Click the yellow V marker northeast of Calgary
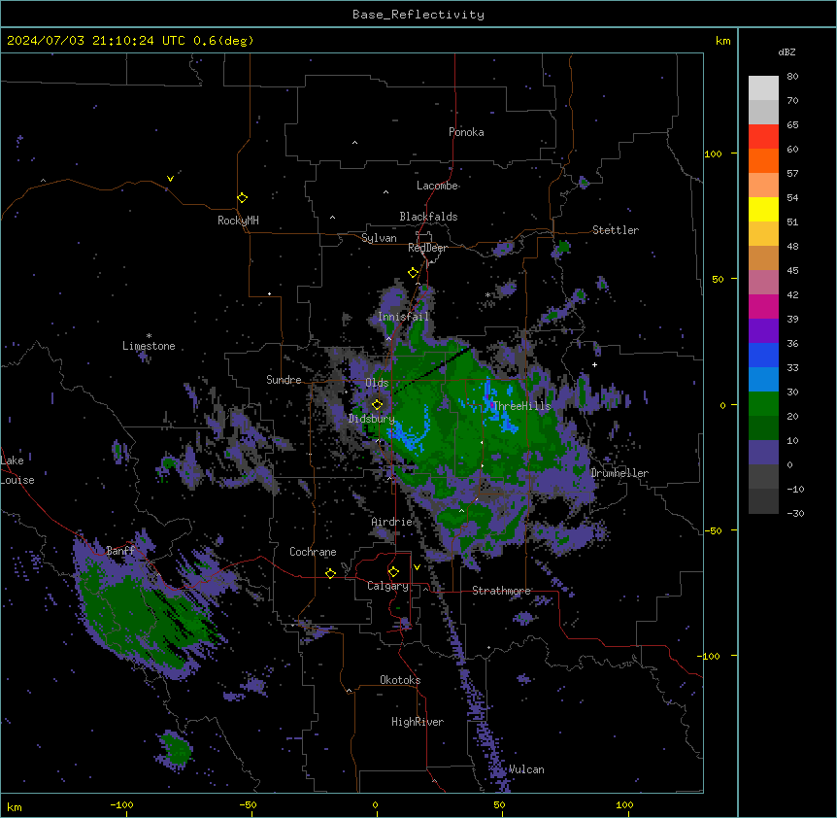The width and height of the screenshot is (837, 818). [x=417, y=567]
